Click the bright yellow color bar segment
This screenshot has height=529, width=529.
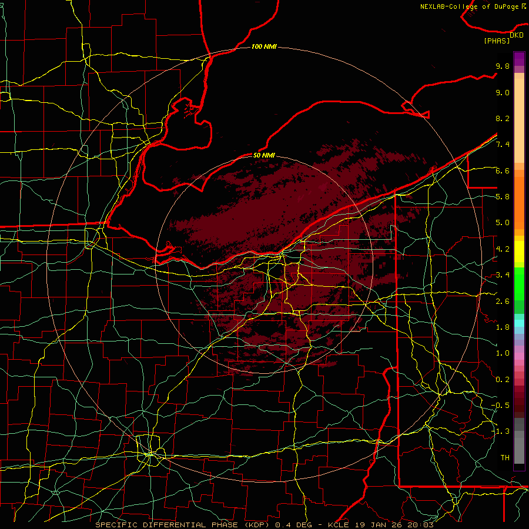pyautogui.click(x=519, y=252)
